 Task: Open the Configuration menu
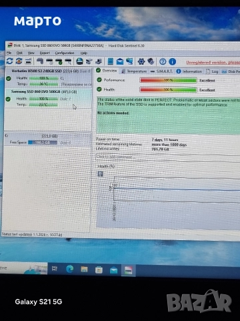(65, 53)
